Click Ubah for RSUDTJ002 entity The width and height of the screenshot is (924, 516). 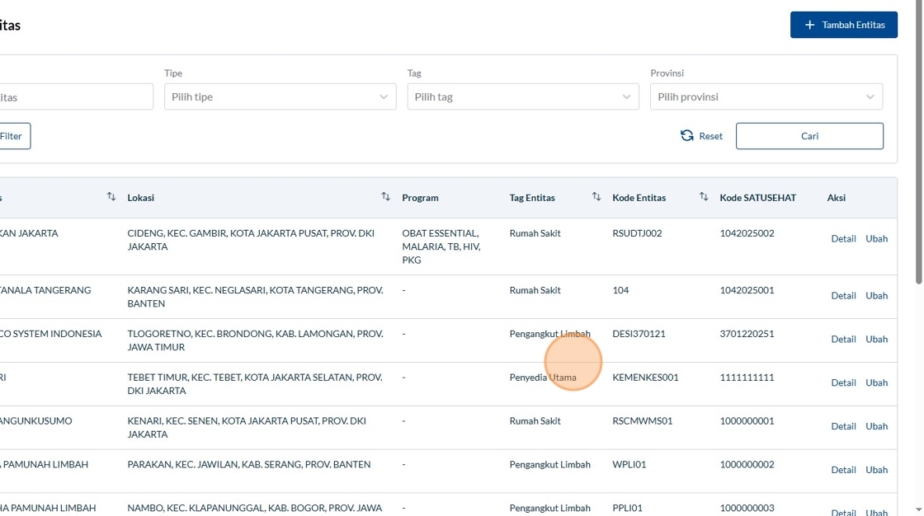tap(876, 239)
